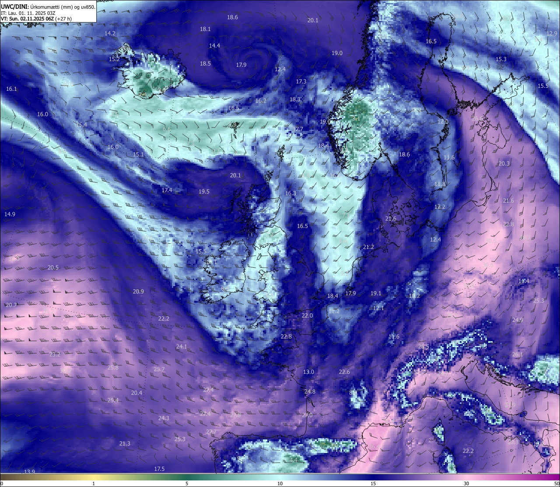Click the 15.4 value label

[x=82, y=124]
